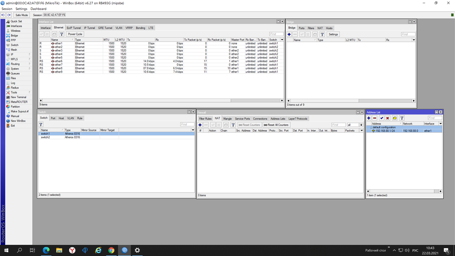Viewport: 455px width, 256px height.
Task: Click the filter funnel icon in Firewall window
Action: [x=233, y=125]
